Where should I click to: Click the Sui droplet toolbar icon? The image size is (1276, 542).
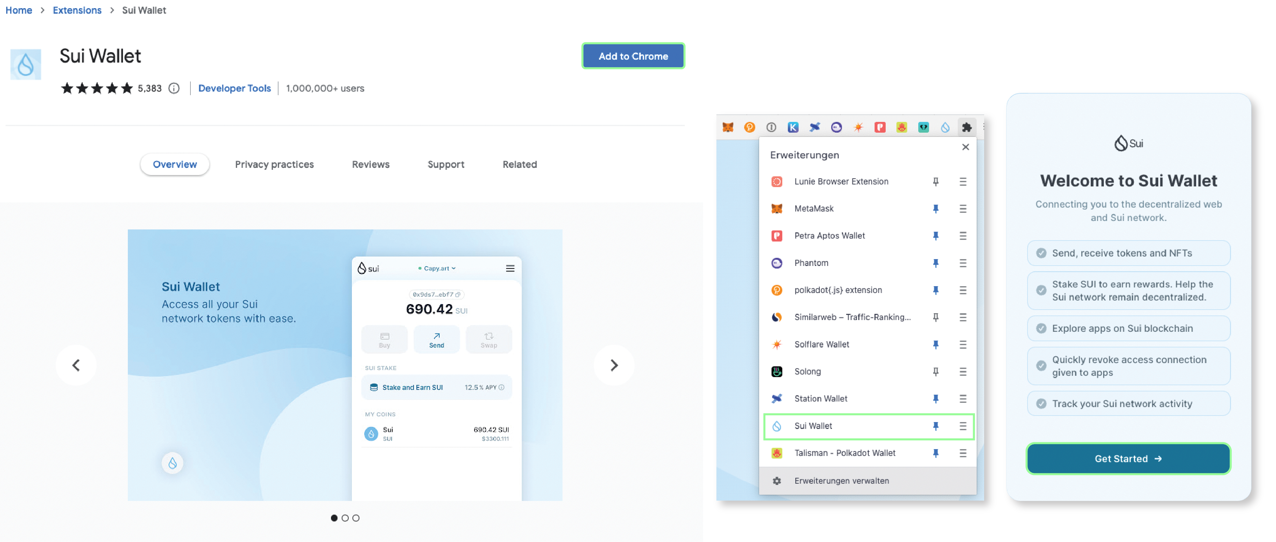coord(945,127)
